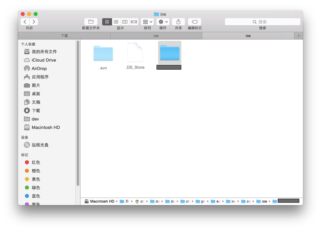Select 远程光盘 (Remote Disc) device

pos(36,145)
